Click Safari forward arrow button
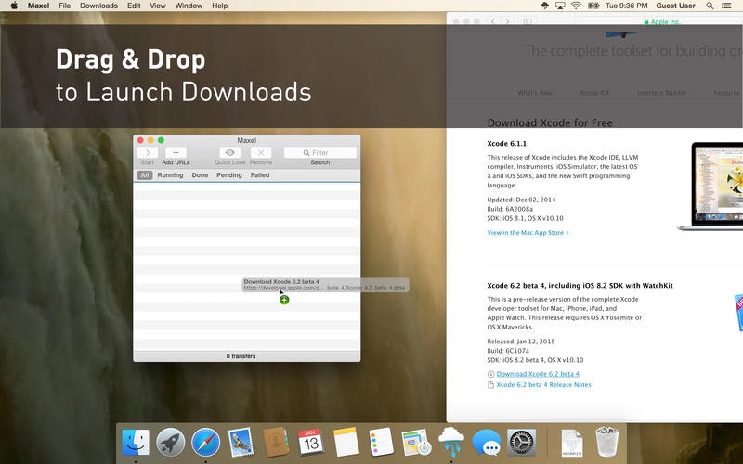743x464 pixels. click(507, 21)
